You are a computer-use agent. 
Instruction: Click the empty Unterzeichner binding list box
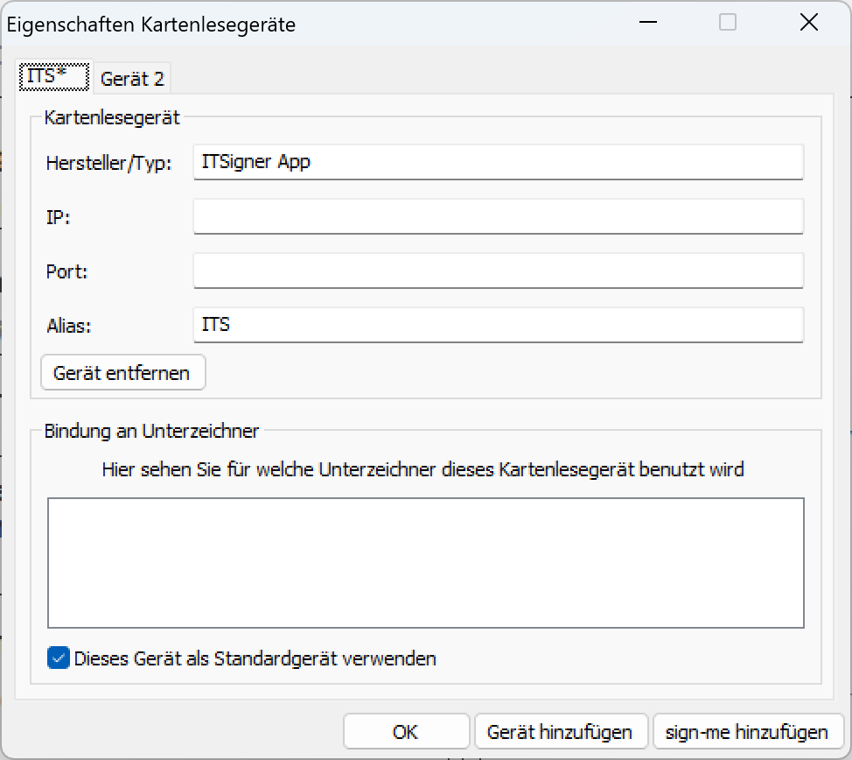click(425, 563)
